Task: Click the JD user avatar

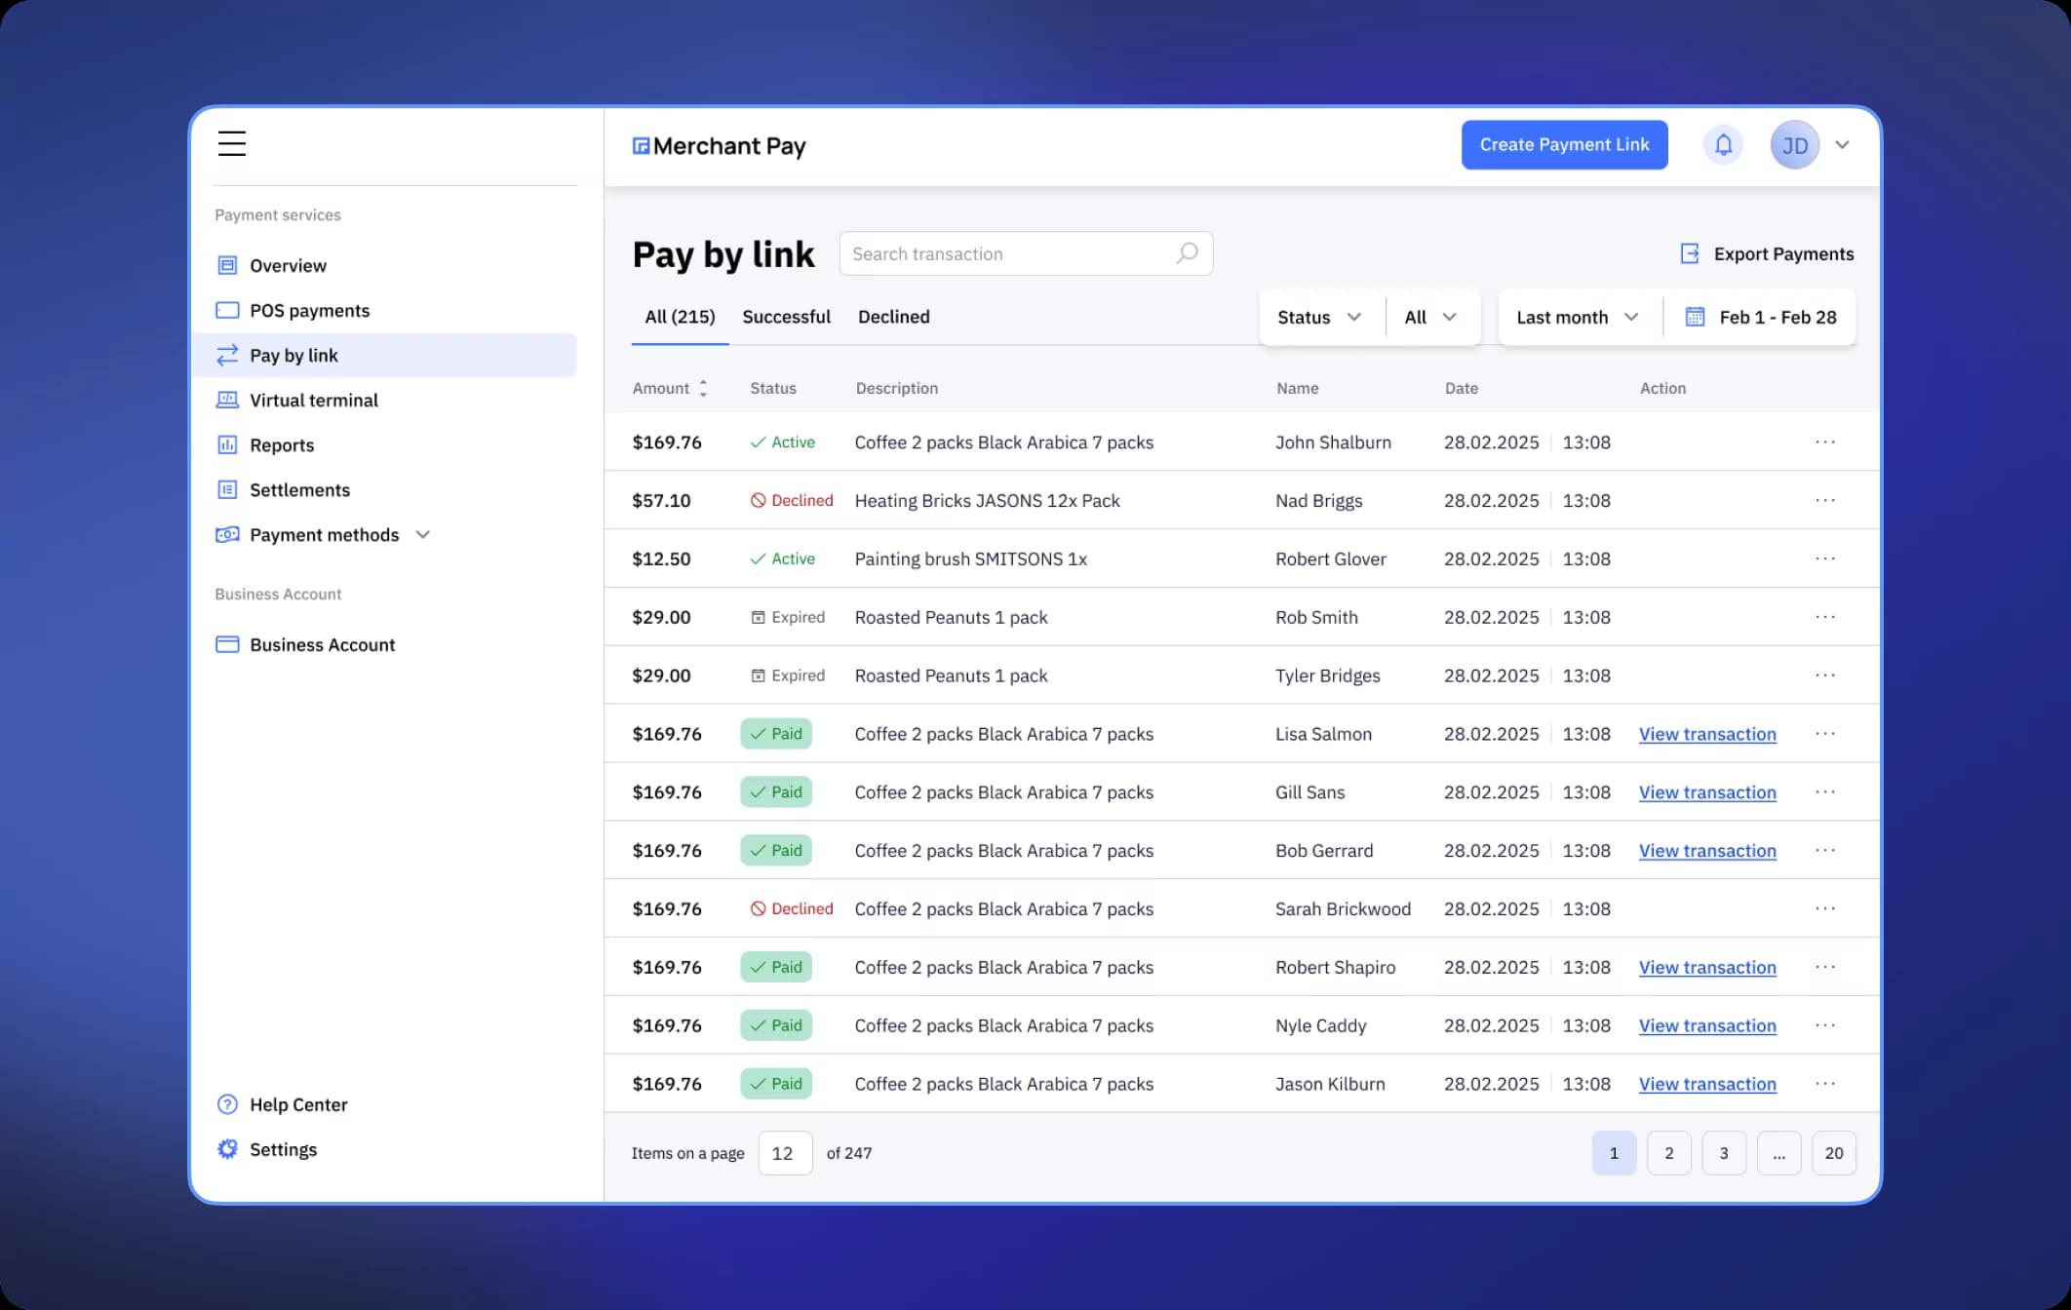Action: (x=1794, y=145)
